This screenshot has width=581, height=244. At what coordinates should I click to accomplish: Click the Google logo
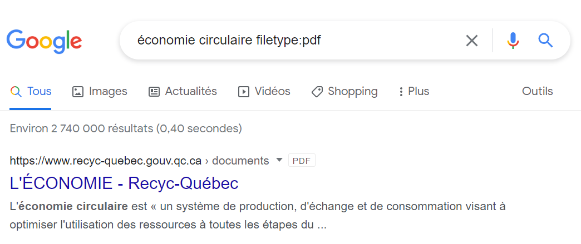(x=45, y=41)
